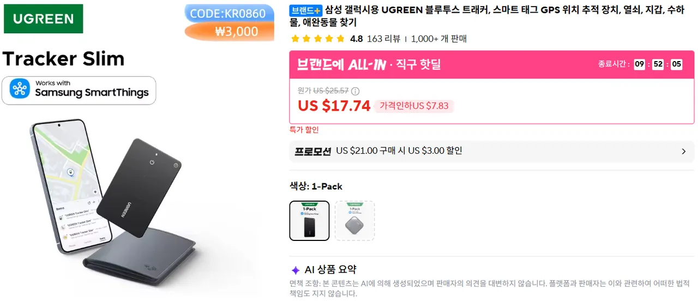Click the 브랜드+ badge in the title

[x=306, y=10]
